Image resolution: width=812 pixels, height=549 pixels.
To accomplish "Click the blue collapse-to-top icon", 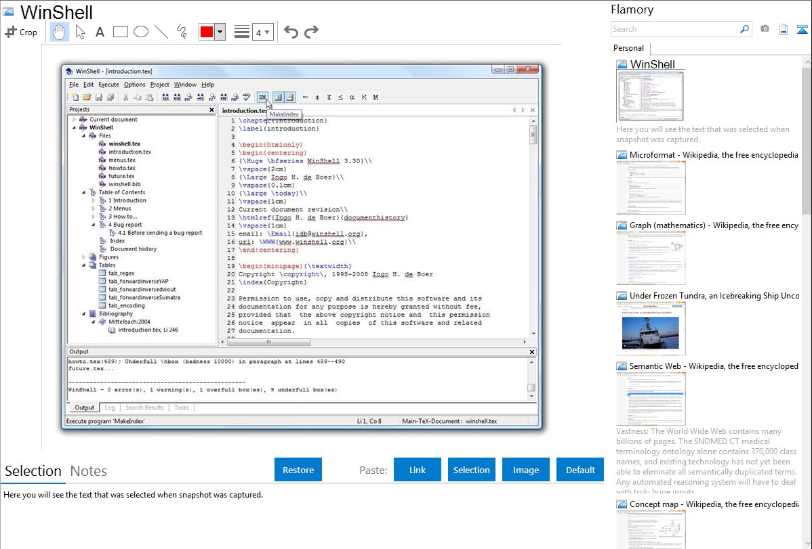I will click(802, 29).
